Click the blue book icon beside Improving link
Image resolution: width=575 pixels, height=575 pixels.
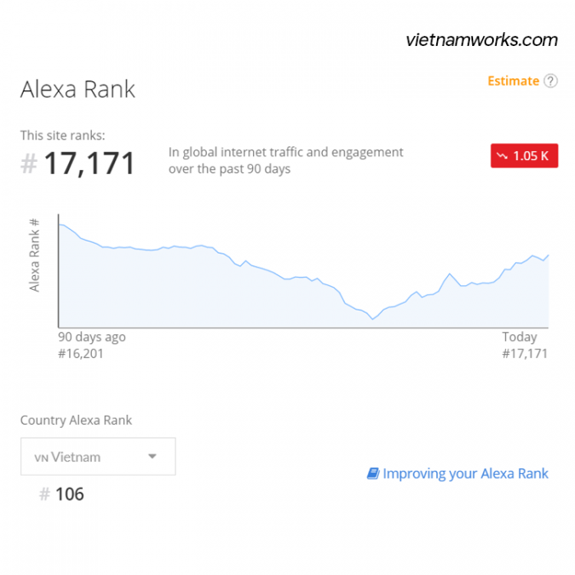(373, 473)
